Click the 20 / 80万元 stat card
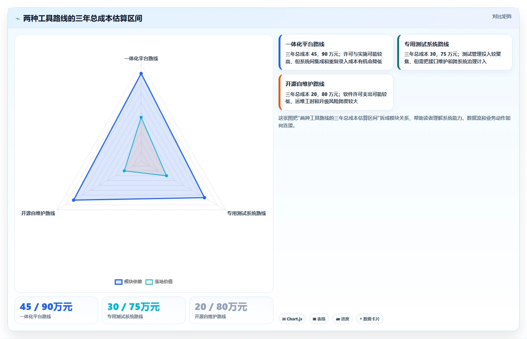 click(231, 310)
